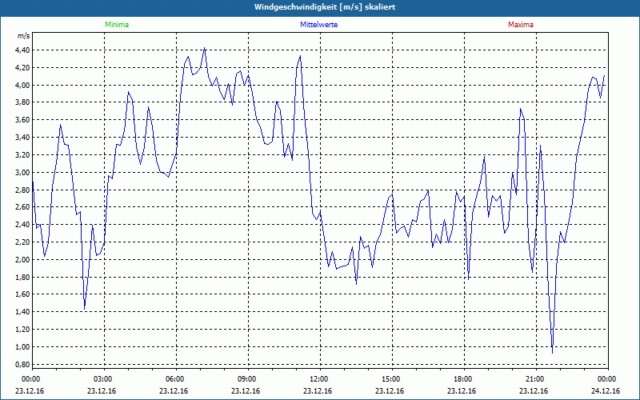Click the 4,20 y-axis value

tap(23, 68)
